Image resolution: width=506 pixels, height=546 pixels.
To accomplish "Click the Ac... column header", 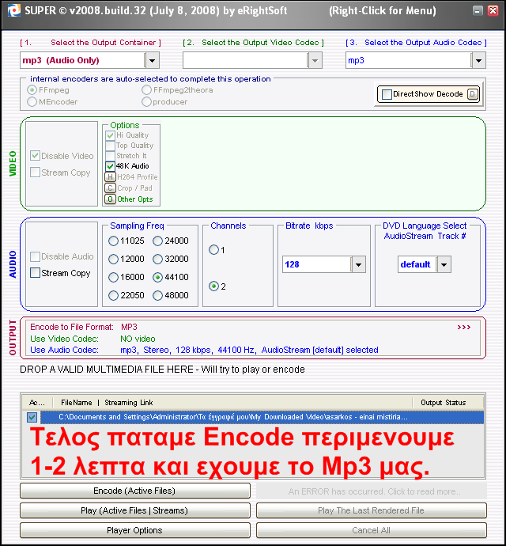I will [x=37, y=403].
